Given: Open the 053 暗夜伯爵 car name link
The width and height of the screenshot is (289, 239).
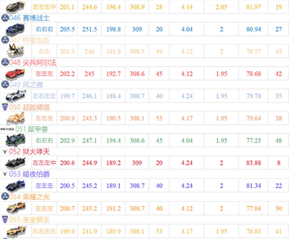Looking at the screenshot, I should 30,174.
